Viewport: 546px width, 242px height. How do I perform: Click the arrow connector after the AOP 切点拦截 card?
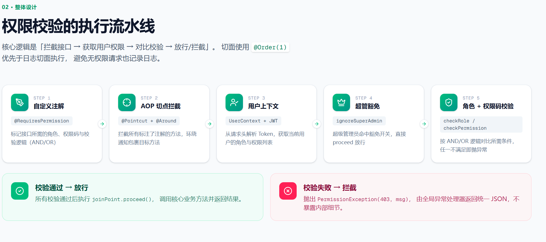(x=210, y=124)
